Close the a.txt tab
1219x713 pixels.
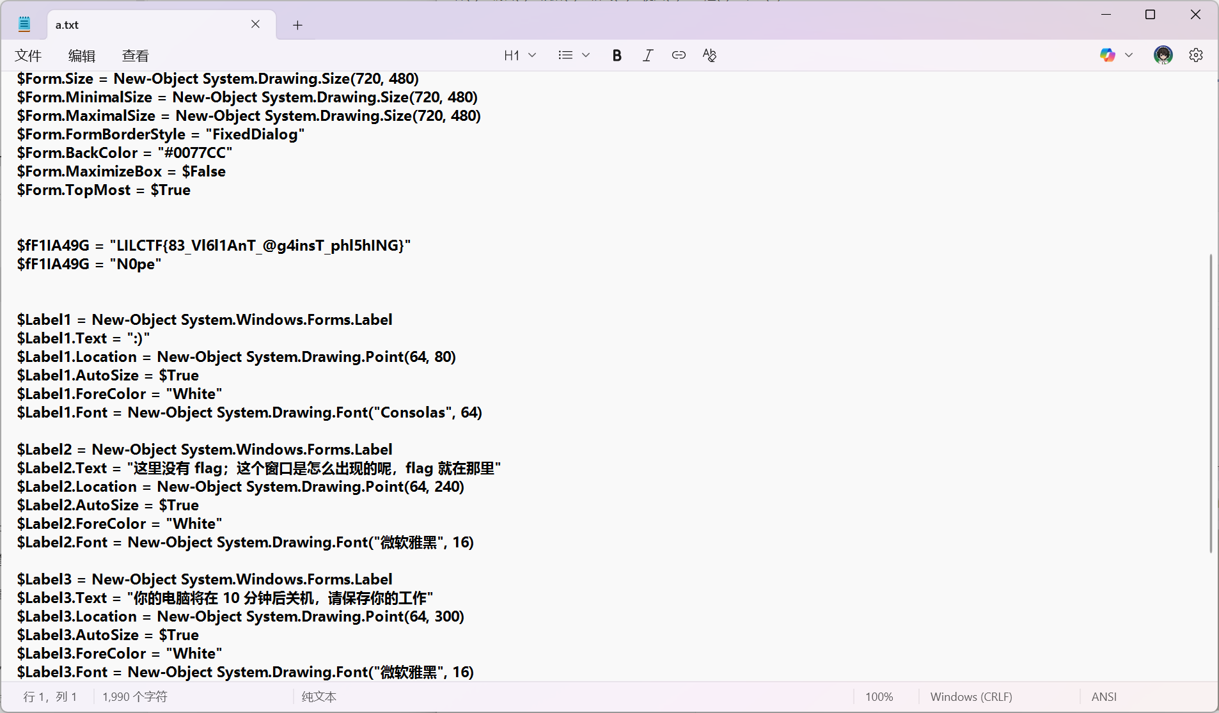pos(255,24)
